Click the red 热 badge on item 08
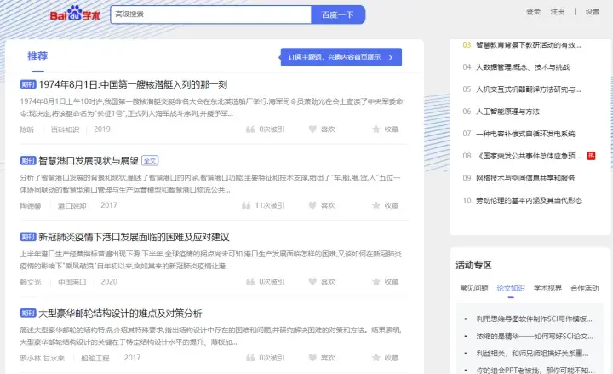 click(591, 156)
